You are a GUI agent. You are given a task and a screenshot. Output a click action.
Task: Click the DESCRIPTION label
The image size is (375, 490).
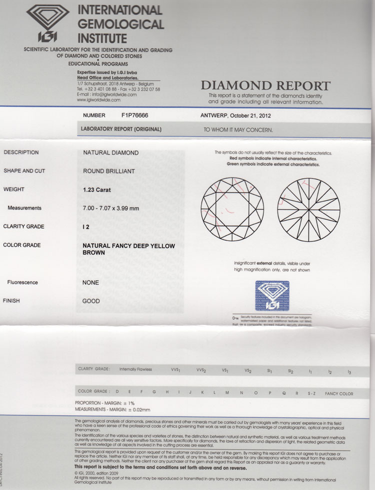pyautogui.click(x=21, y=152)
